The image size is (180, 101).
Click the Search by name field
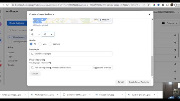coord(17,30)
